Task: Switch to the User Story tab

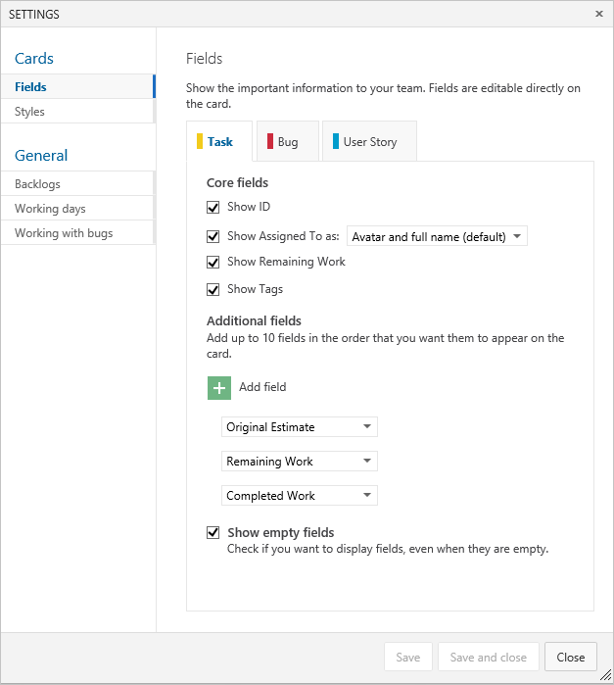Action: pyautogui.click(x=369, y=141)
